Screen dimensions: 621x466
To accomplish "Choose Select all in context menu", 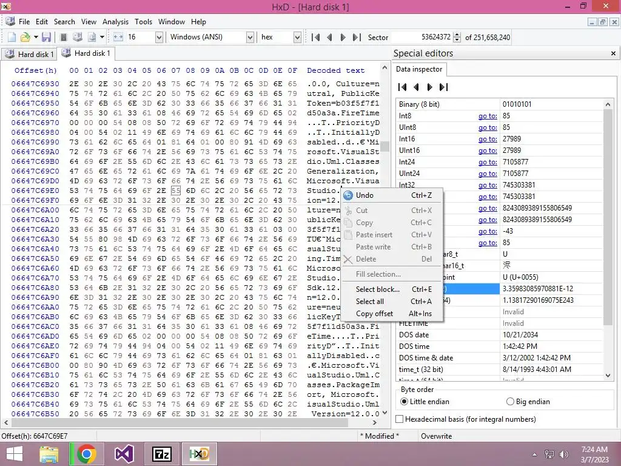I will tap(392, 302).
